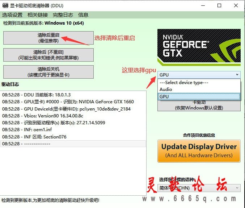Click the 恢复Windows默认设置 button
Screen dimensions: 245x208
pos(199,106)
